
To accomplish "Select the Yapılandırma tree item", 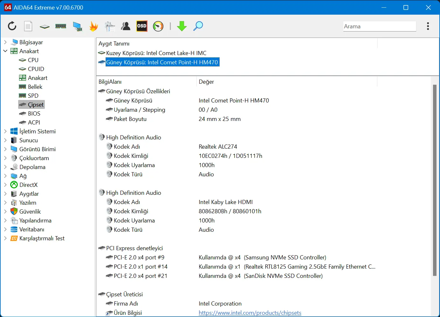I will click(x=35, y=220).
